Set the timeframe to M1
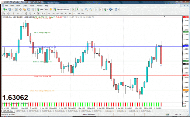Screen dimensions: 190x117 tap(49, 13)
